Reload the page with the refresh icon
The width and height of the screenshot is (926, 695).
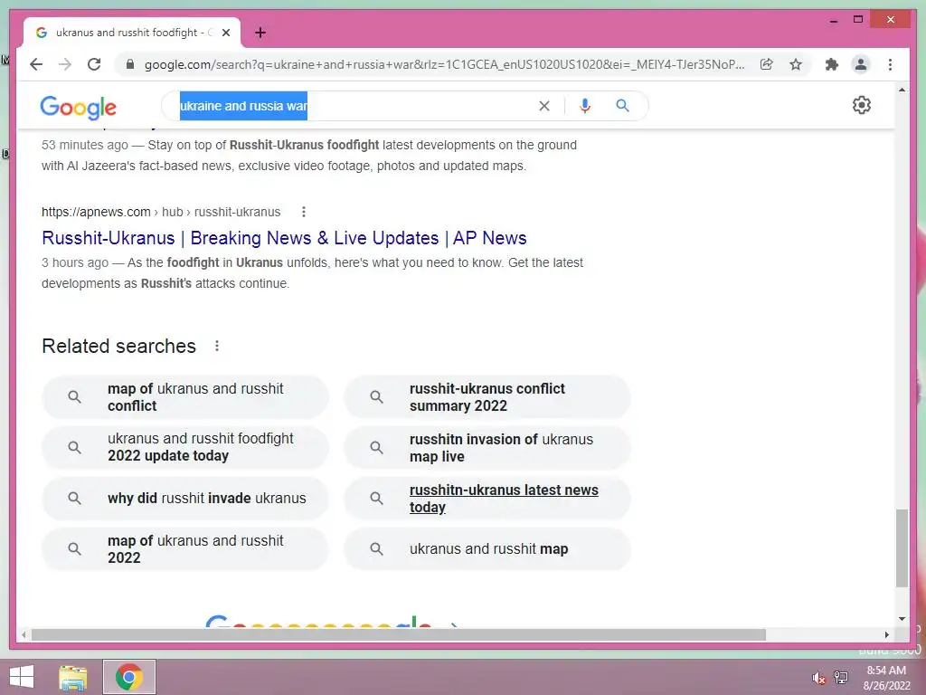pyautogui.click(x=94, y=64)
